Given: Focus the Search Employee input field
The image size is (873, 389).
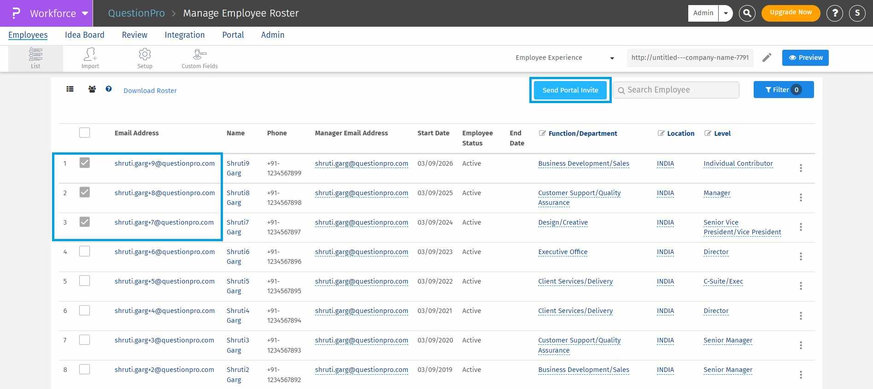Looking at the screenshot, I should click(680, 90).
